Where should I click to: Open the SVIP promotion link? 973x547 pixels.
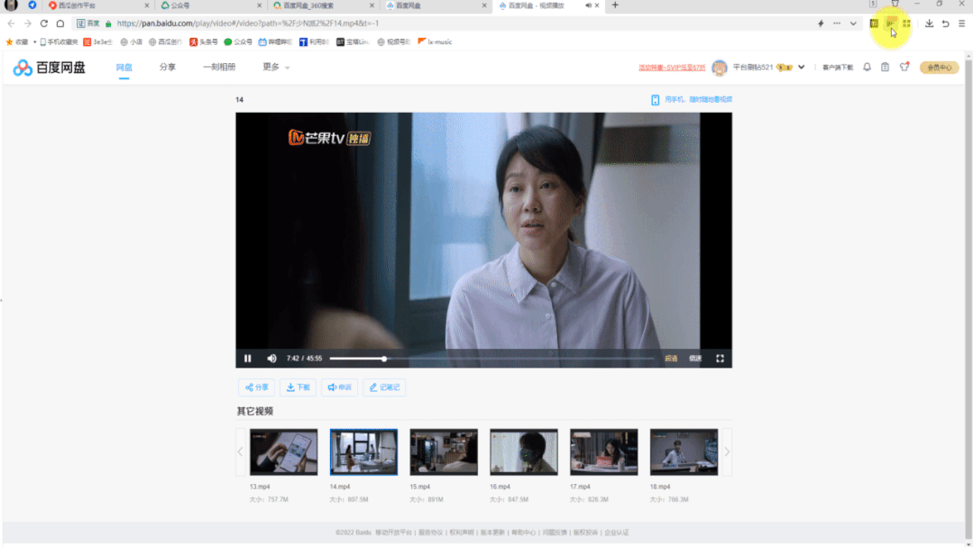click(672, 68)
